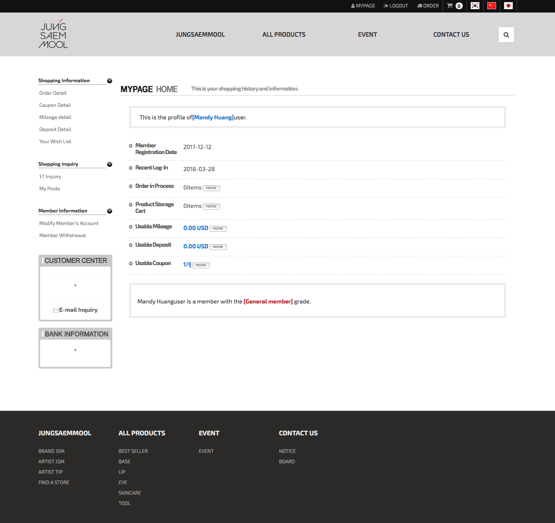555x523 pixels.
Task: Open BEST SELLER footer link
Action: [133, 451]
